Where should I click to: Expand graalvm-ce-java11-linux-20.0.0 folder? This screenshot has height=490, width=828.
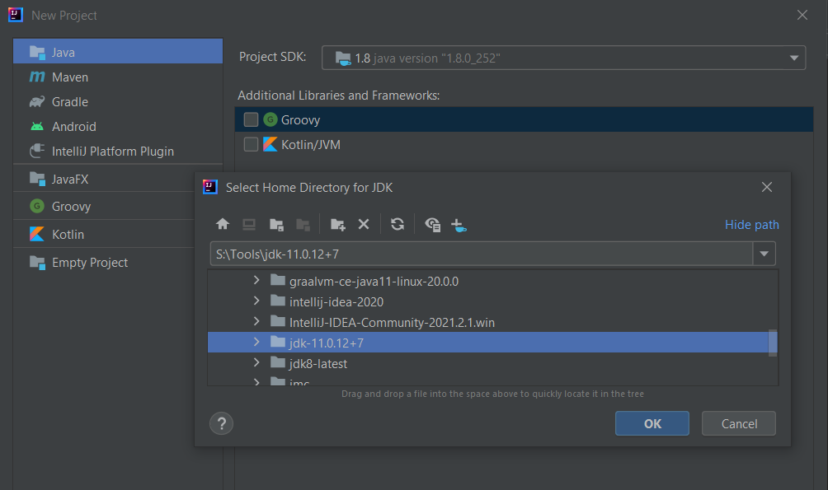[256, 280]
